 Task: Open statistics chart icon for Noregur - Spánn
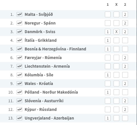tap(19, 23)
